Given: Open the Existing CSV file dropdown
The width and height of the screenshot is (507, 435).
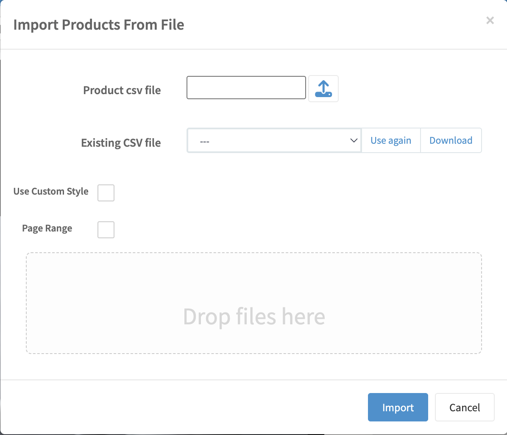Looking at the screenshot, I should (274, 140).
